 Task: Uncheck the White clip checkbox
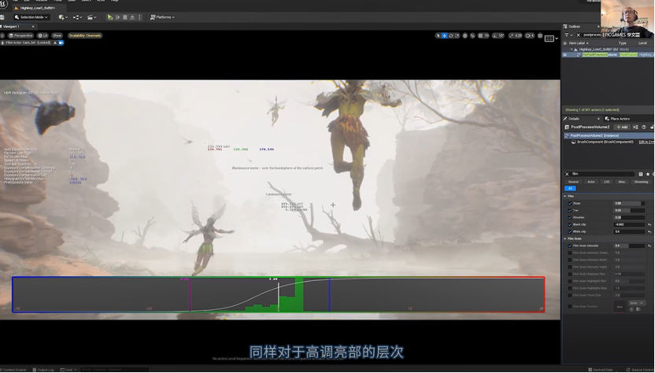(570, 232)
